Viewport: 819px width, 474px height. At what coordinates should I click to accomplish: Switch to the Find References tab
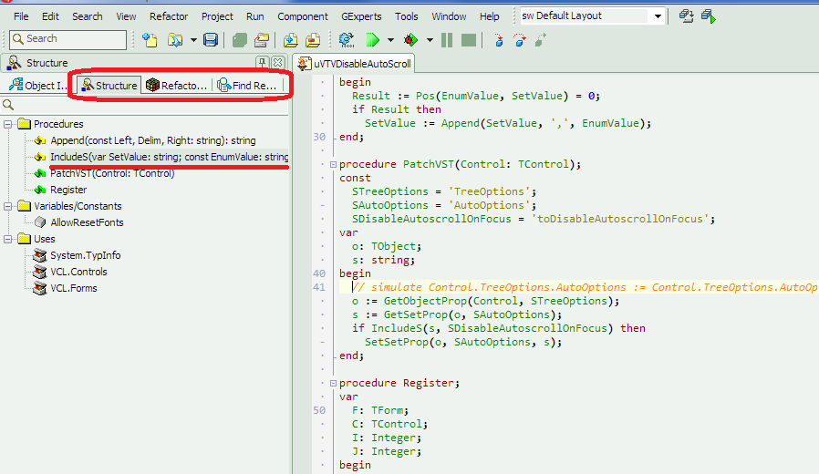pyautogui.click(x=247, y=85)
